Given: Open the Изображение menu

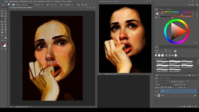Looking at the screenshot, I should click(x=24, y=1).
